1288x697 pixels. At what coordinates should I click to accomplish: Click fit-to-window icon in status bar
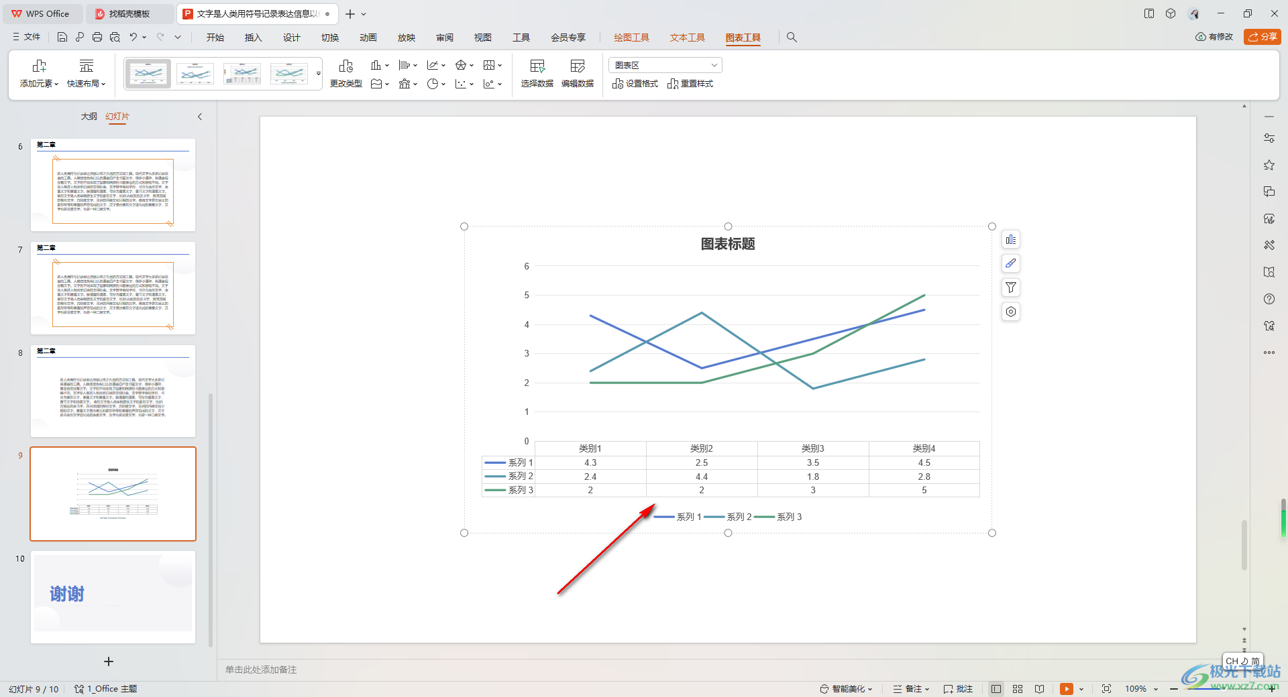(x=1106, y=689)
